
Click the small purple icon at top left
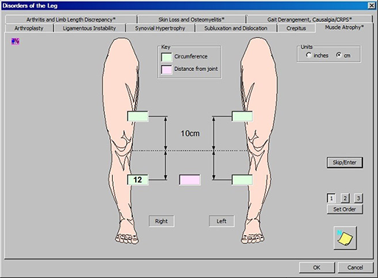[x=16, y=41]
